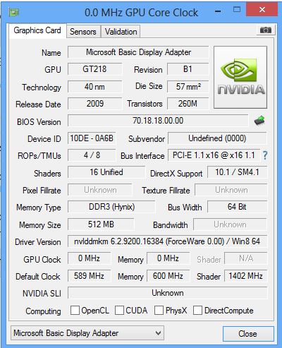Select the Graphics Card tab
Image resolution: width=282 pixels, height=348 pixels.
37,30
